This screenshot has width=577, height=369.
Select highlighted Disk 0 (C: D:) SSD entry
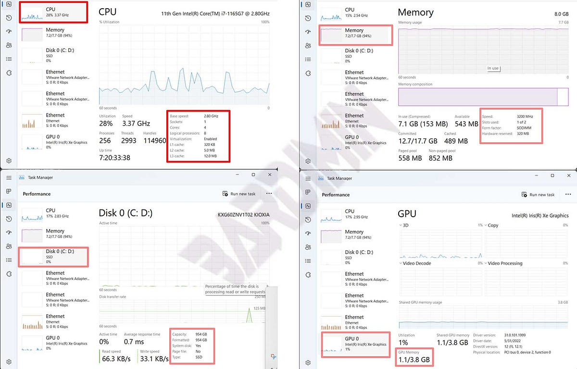[53, 257]
